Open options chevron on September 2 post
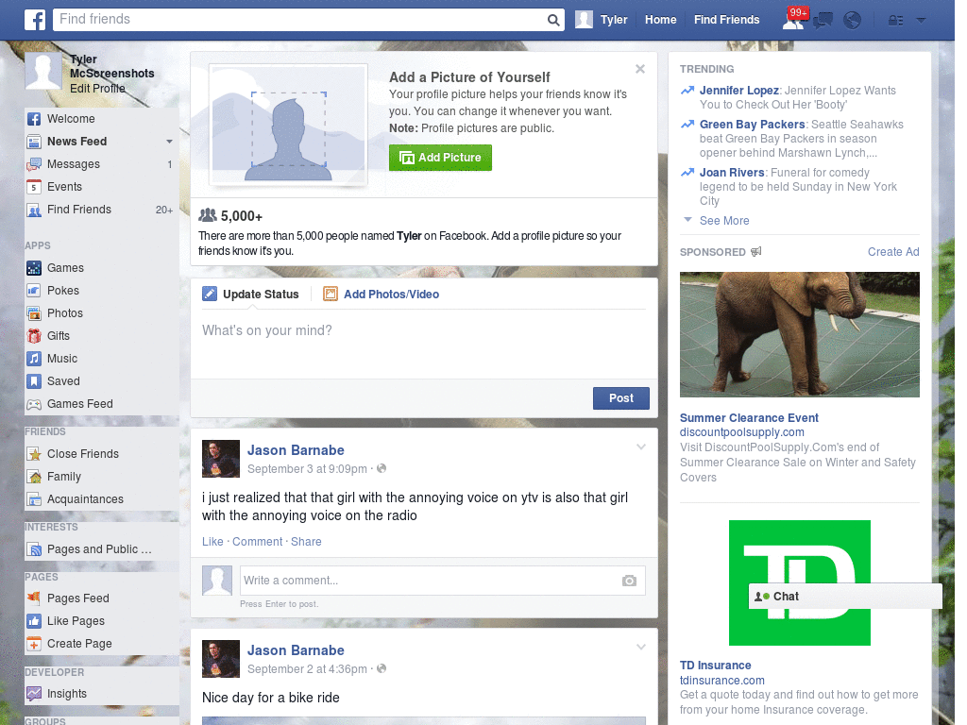The width and height of the screenshot is (967, 725). pos(641,647)
